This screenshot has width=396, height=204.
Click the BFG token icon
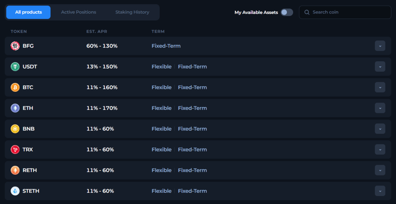pos(15,46)
